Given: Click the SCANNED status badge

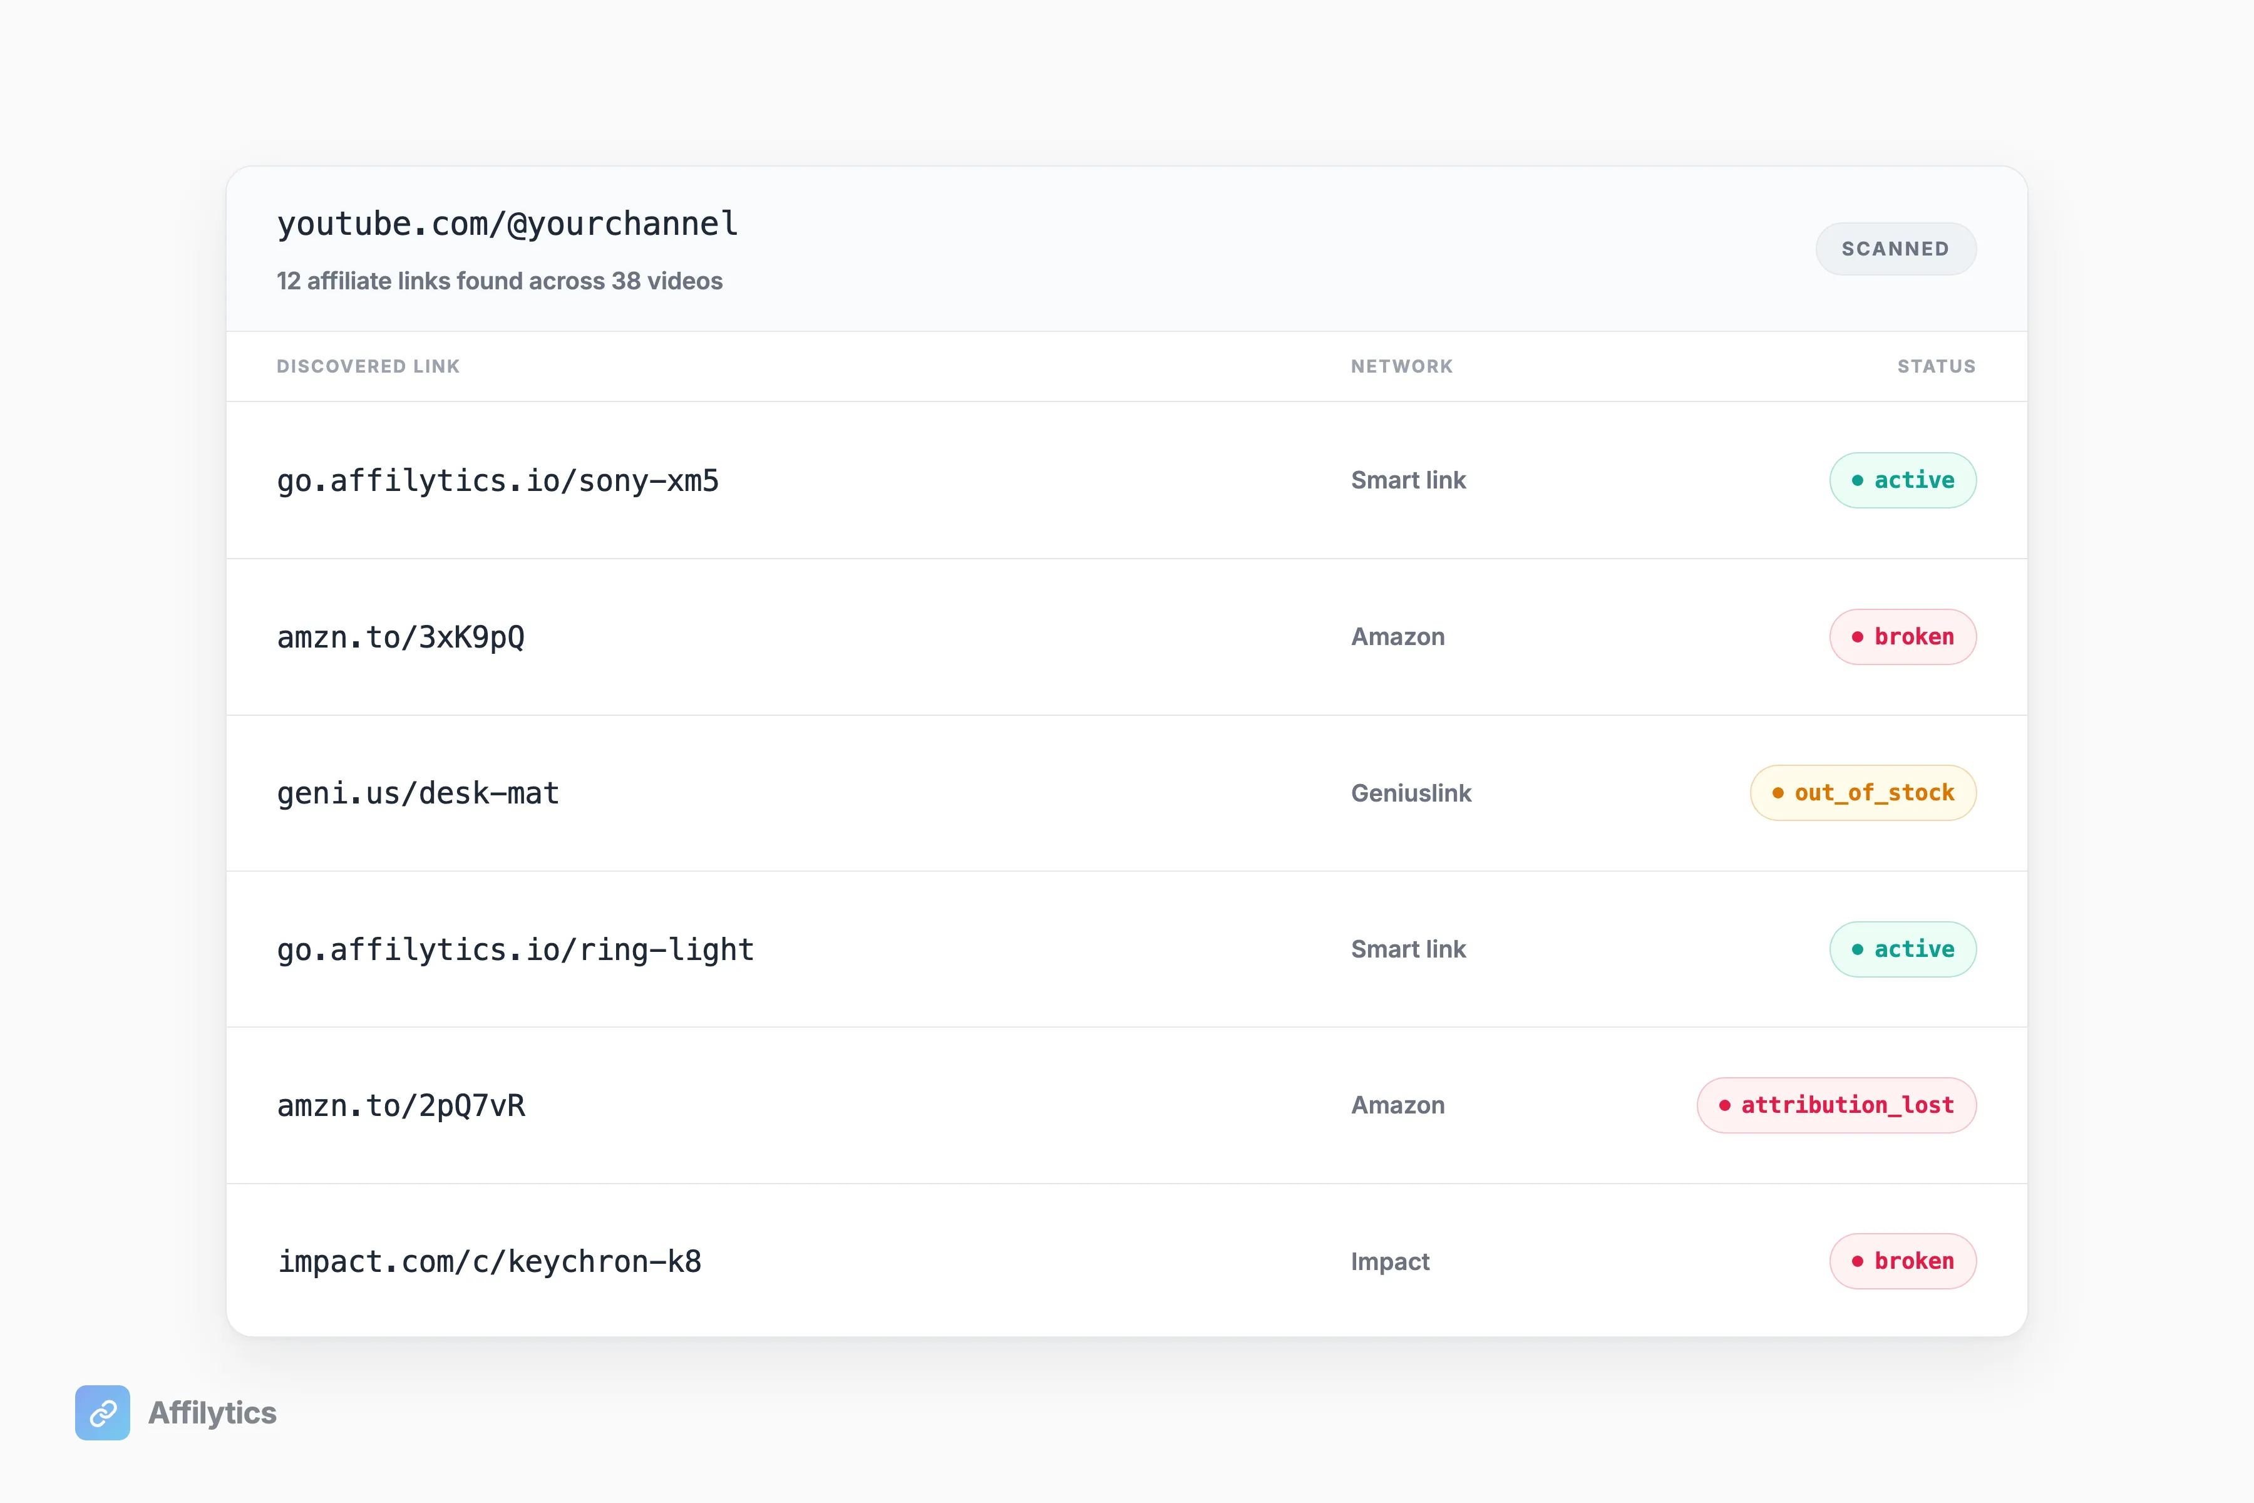Looking at the screenshot, I should tap(1895, 248).
